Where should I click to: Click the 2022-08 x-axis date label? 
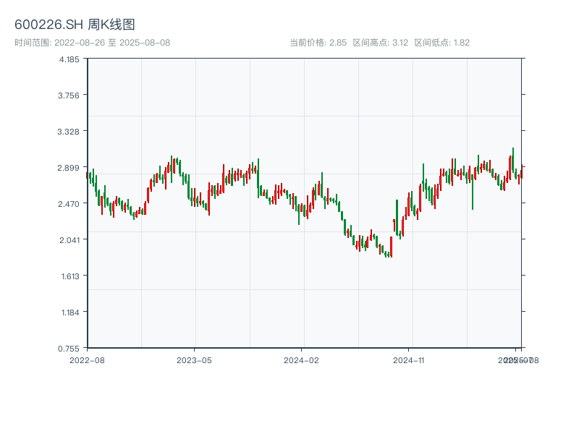coord(87,359)
